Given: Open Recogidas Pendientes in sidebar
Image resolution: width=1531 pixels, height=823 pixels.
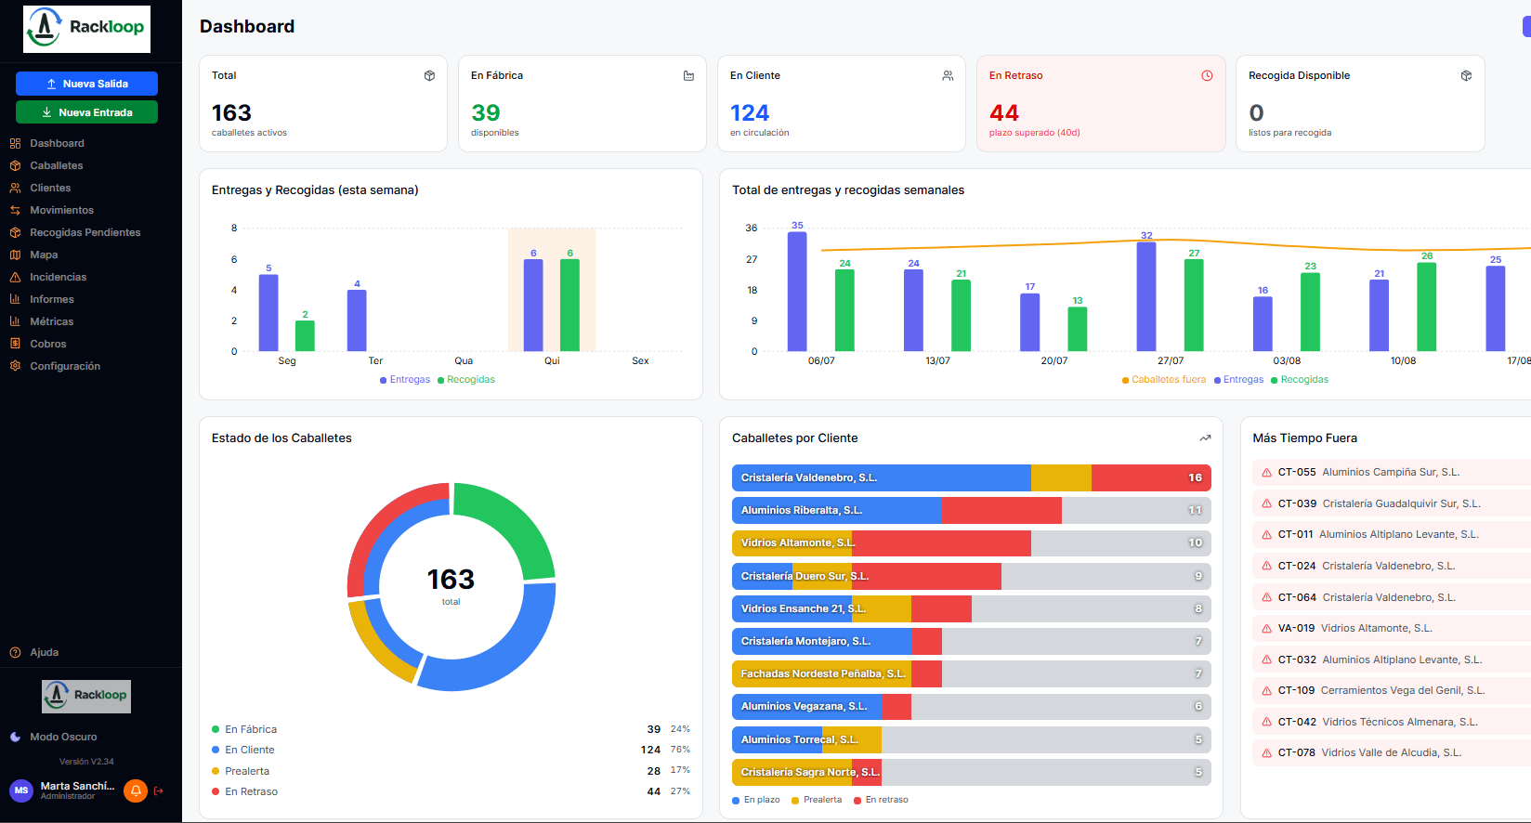Looking at the screenshot, I should click(85, 232).
